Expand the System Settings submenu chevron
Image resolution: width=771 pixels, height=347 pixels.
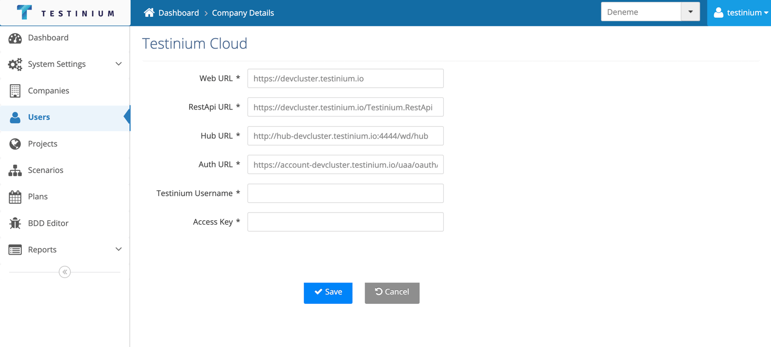tap(119, 64)
